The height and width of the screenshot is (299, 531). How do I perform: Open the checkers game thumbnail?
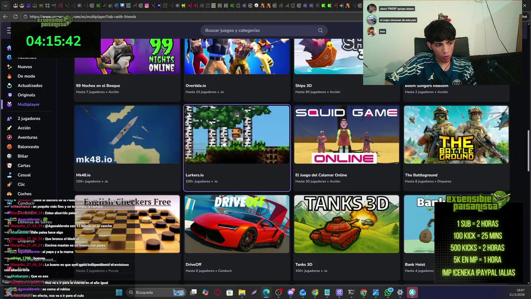tap(127, 224)
